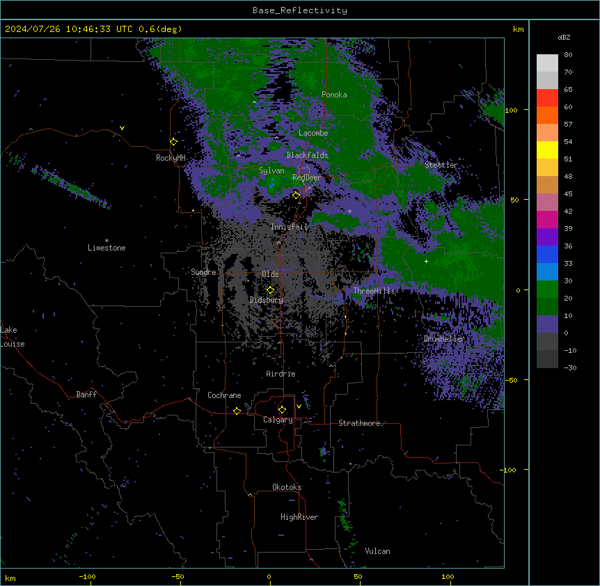Click the yellow station marker above RockyMH
The image size is (600, 586).
coord(173,142)
